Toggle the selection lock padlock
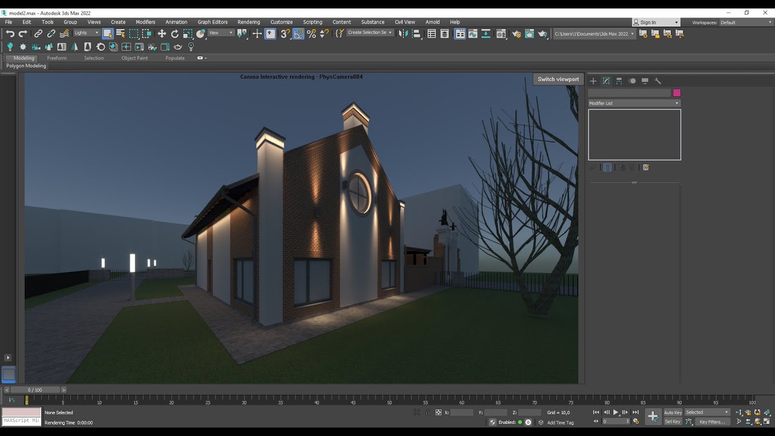Image resolution: width=775 pixels, height=436 pixels. click(x=427, y=412)
